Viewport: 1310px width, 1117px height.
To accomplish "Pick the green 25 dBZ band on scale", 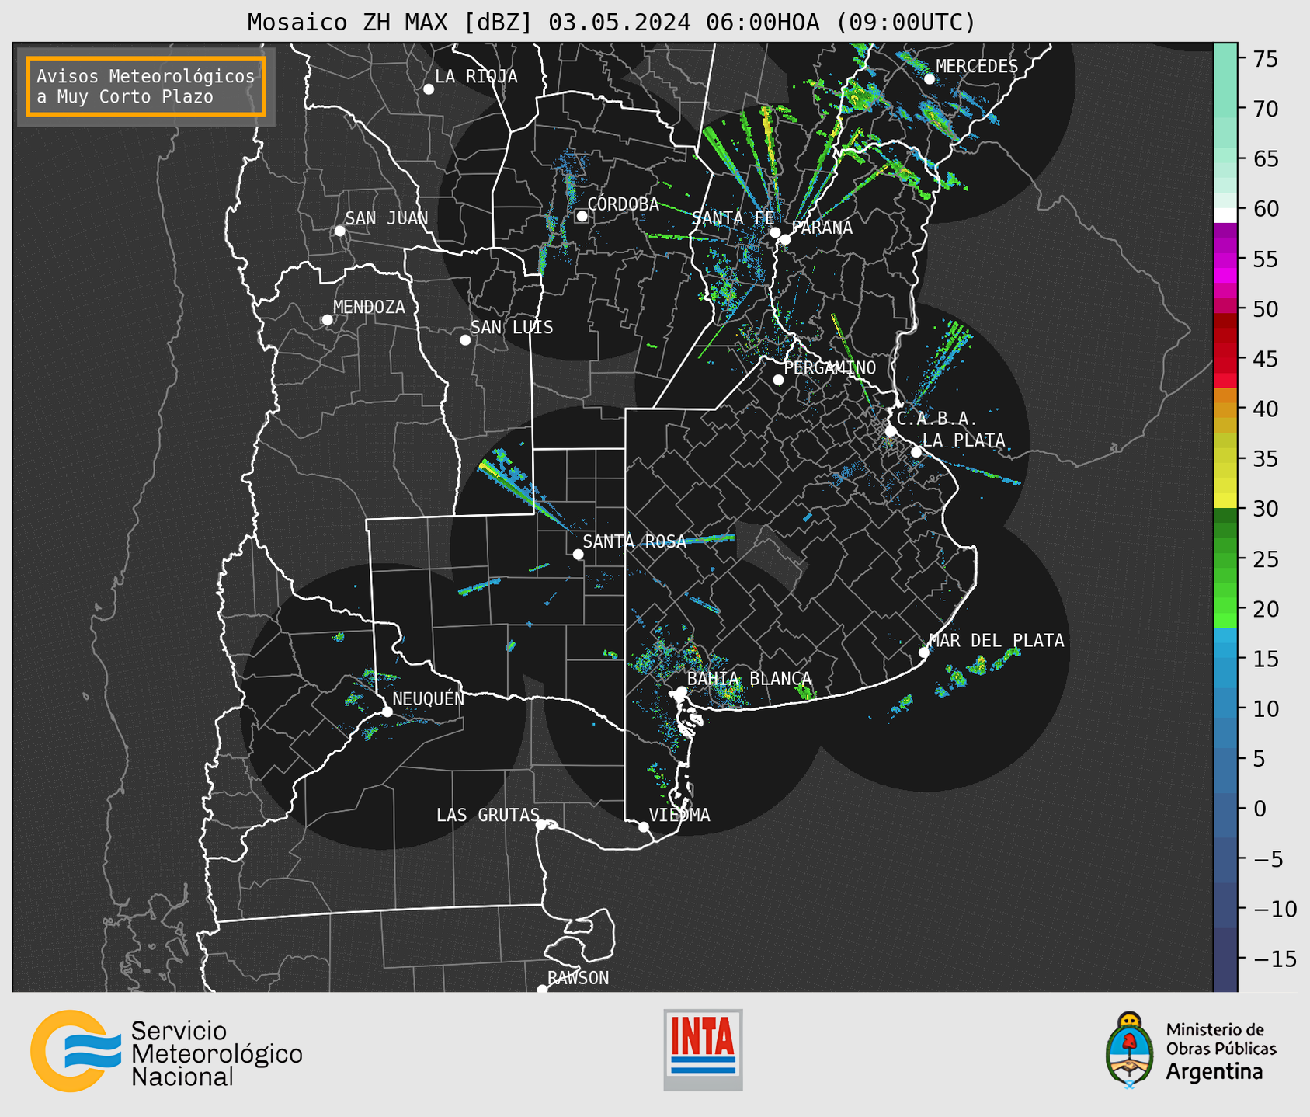I will tap(1225, 559).
